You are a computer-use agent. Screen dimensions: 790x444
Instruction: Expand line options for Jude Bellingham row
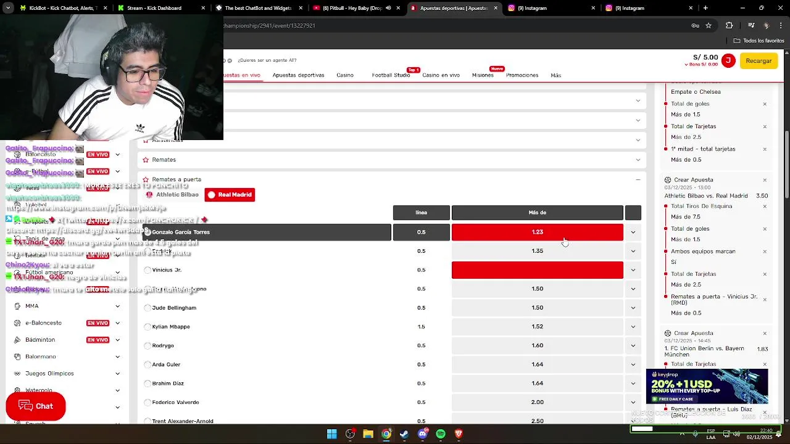click(x=633, y=308)
